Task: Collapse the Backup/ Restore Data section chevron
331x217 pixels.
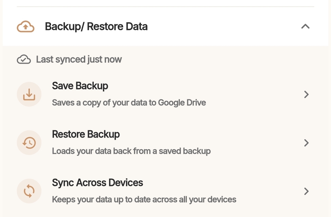Action: [305, 26]
